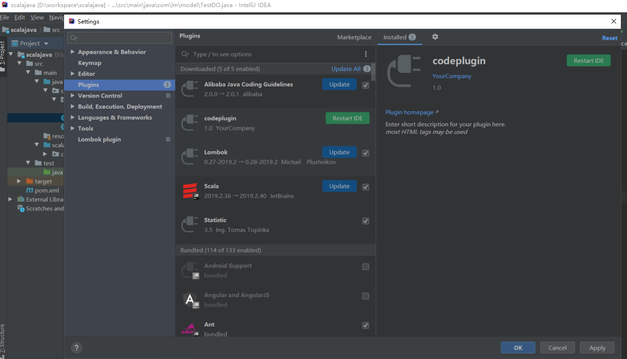
Task: Uncheck the Scala plugin checkbox
Action: (366, 187)
